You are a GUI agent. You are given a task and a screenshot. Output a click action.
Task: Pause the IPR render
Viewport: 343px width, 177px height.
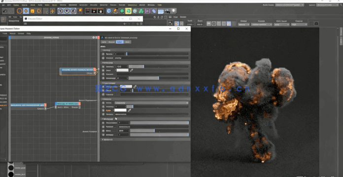tap(181, 24)
